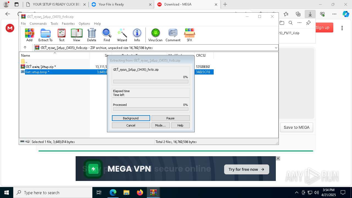Click the Mode... button

tap(160, 125)
